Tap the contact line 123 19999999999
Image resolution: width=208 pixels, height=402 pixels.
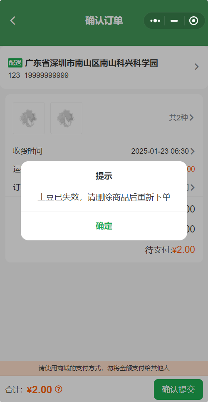[38, 75]
